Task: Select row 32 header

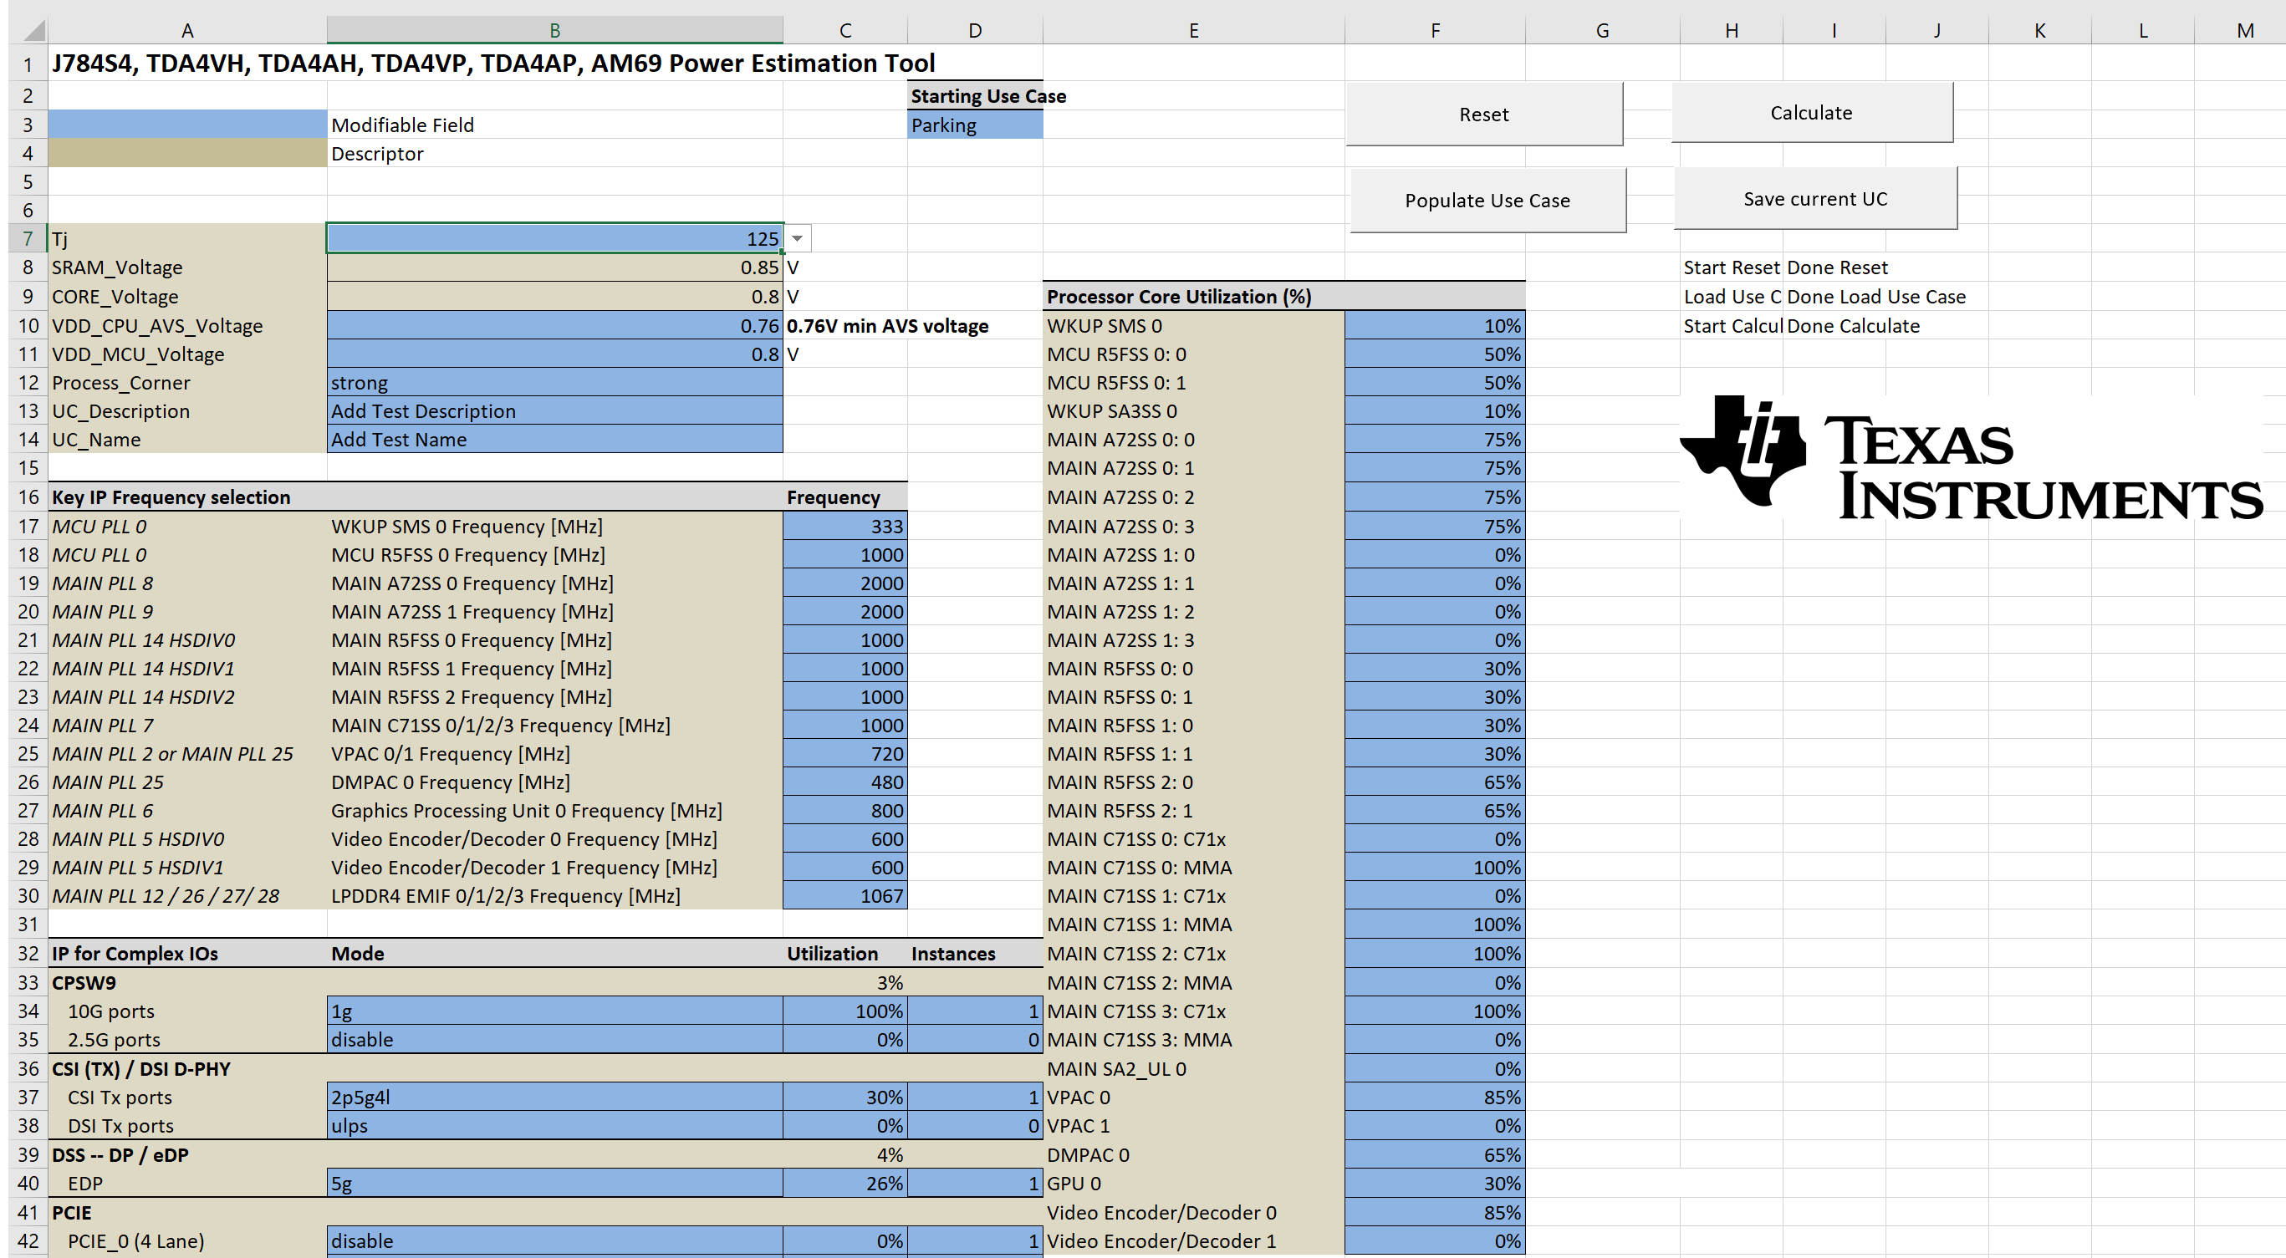Action: (28, 954)
